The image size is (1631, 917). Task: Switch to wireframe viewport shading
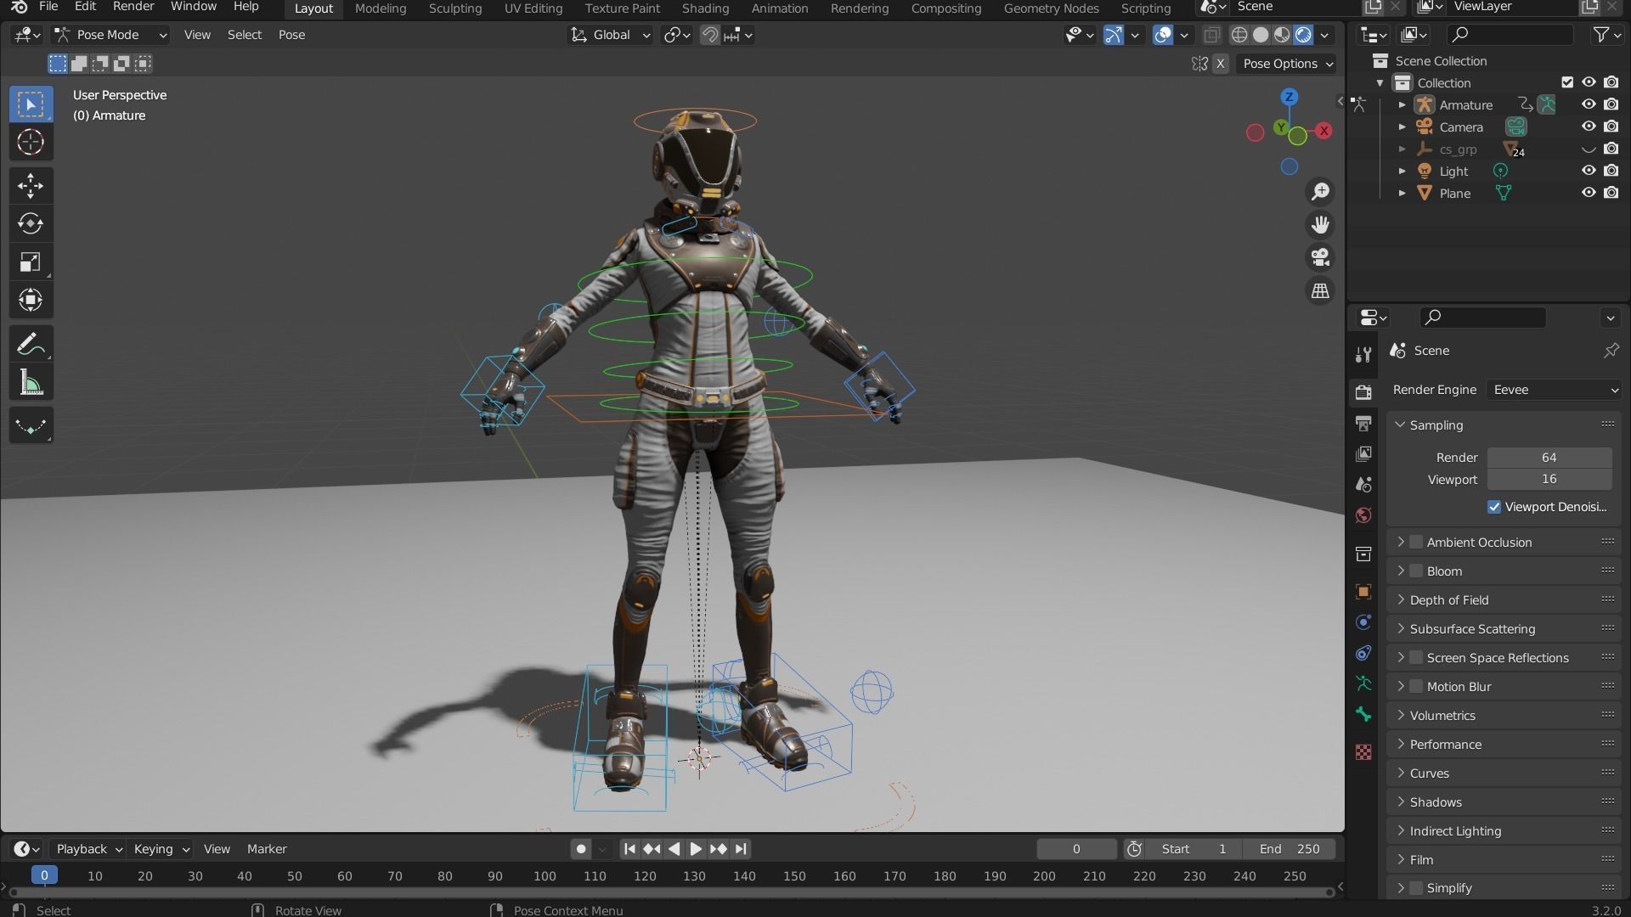point(1239,35)
